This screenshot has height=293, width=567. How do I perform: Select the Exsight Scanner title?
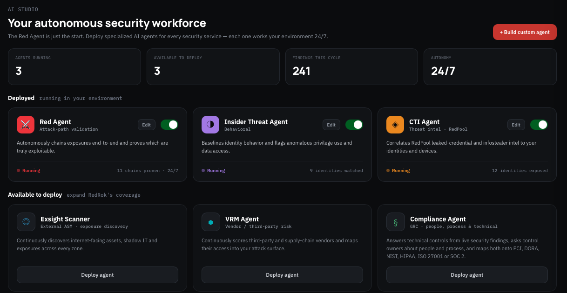point(65,219)
